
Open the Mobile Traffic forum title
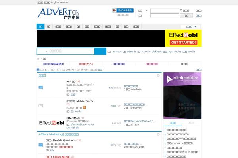pyautogui.click(x=80, y=101)
